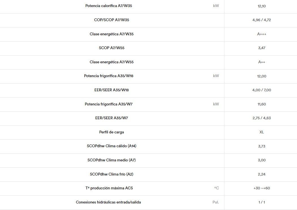Select the Perfil de carga label
Image resolution: width=297 pixels, height=210 pixels.
pos(112,132)
